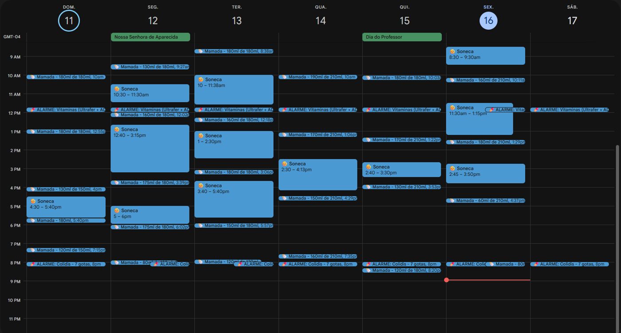Image resolution: width=621 pixels, height=333 pixels.
Task: Open Mamada 60ml de 210ml at 4:37pm
Action: [486, 201]
